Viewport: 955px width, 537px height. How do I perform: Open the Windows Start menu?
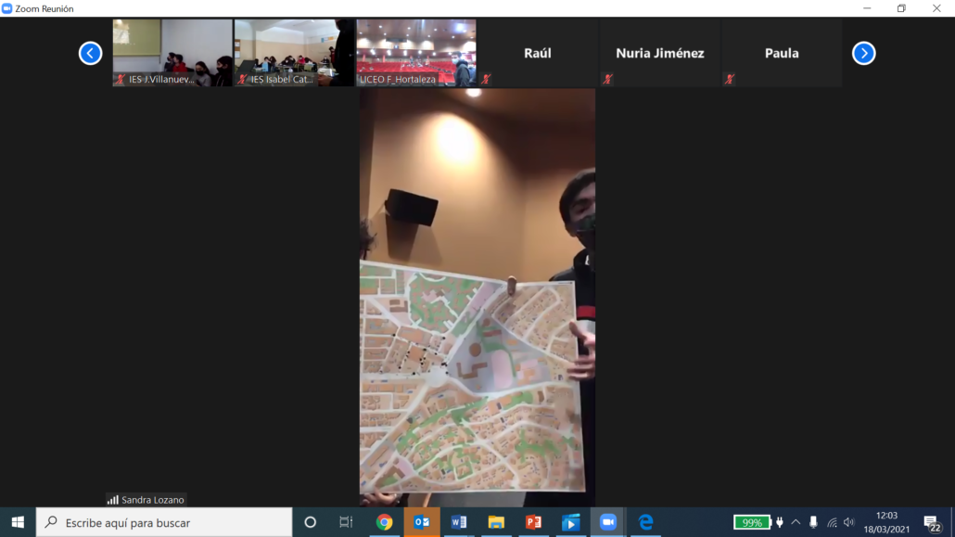tap(18, 522)
